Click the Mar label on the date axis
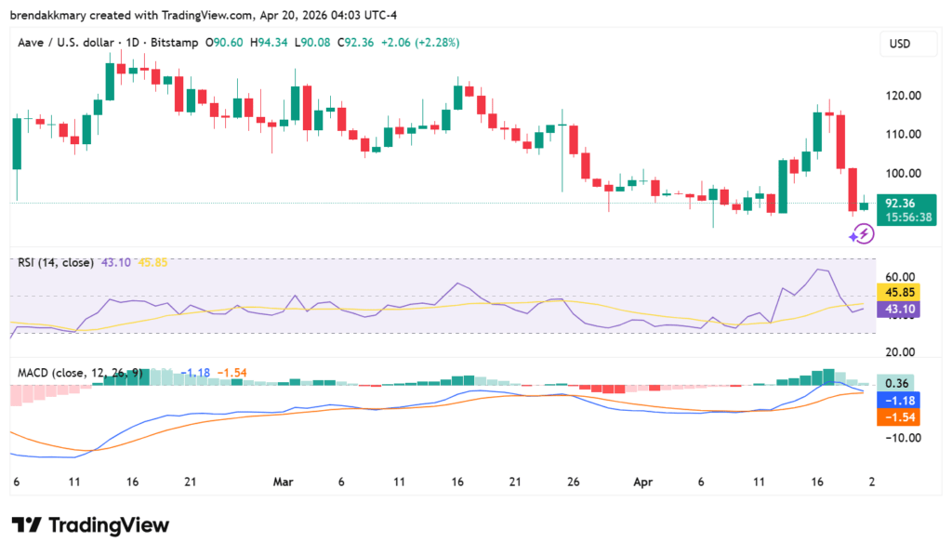952x555 pixels. tap(284, 482)
